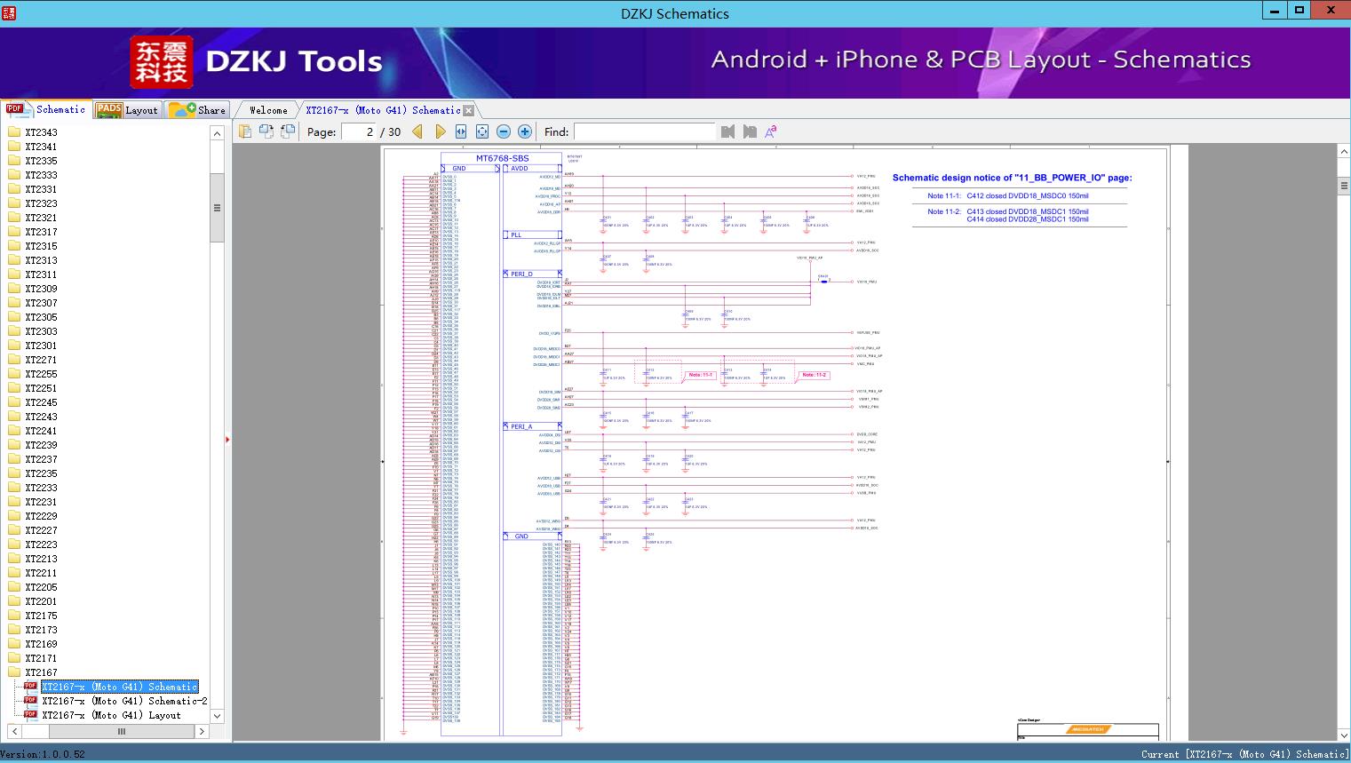Click the document viewer scroll down arrow
Screen dimensions: 1351x763
tap(1344, 735)
